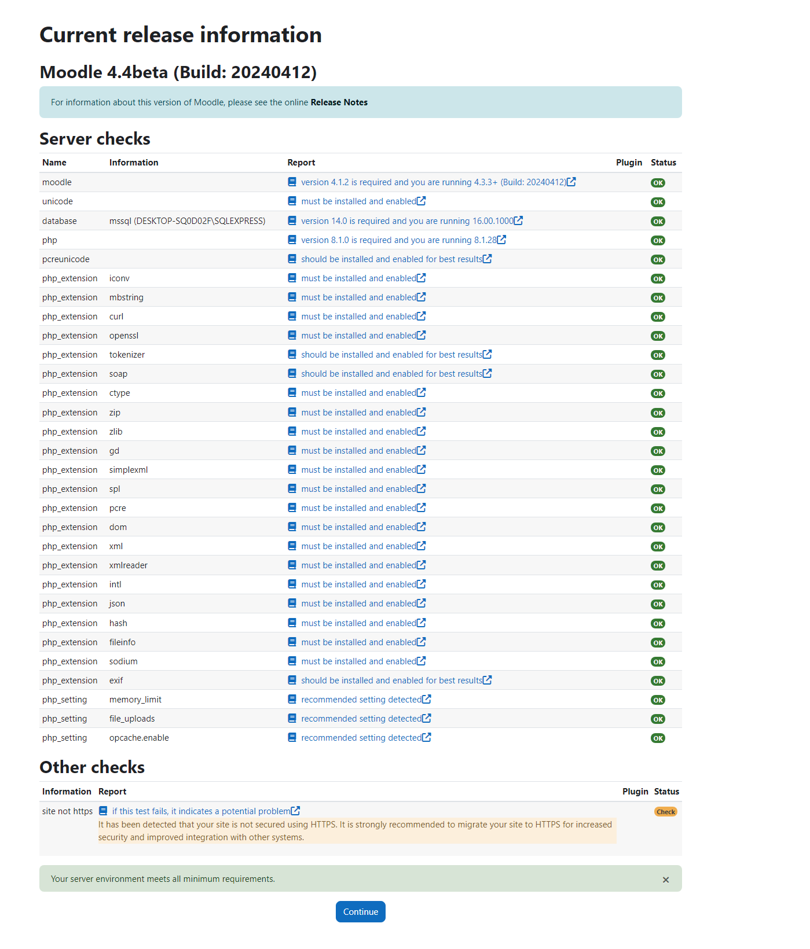Click the 'pcreunicode' name cell
This screenshot has width=810, height=949.
coord(66,259)
